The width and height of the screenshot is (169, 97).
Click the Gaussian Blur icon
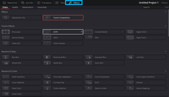[x=88, y=57]
